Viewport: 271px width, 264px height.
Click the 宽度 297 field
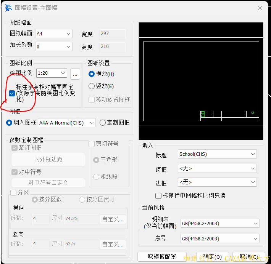tap(113, 34)
